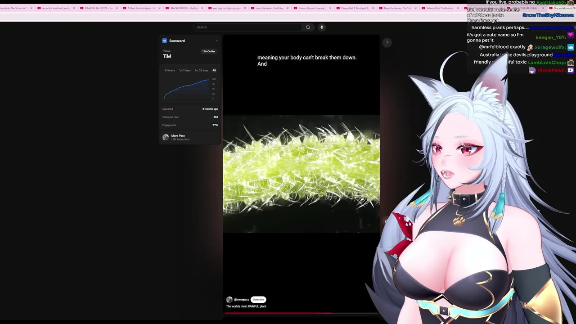This screenshot has width=576, height=324.
Task: Click More Parz channel name in Scorecard
Action: [x=178, y=136]
